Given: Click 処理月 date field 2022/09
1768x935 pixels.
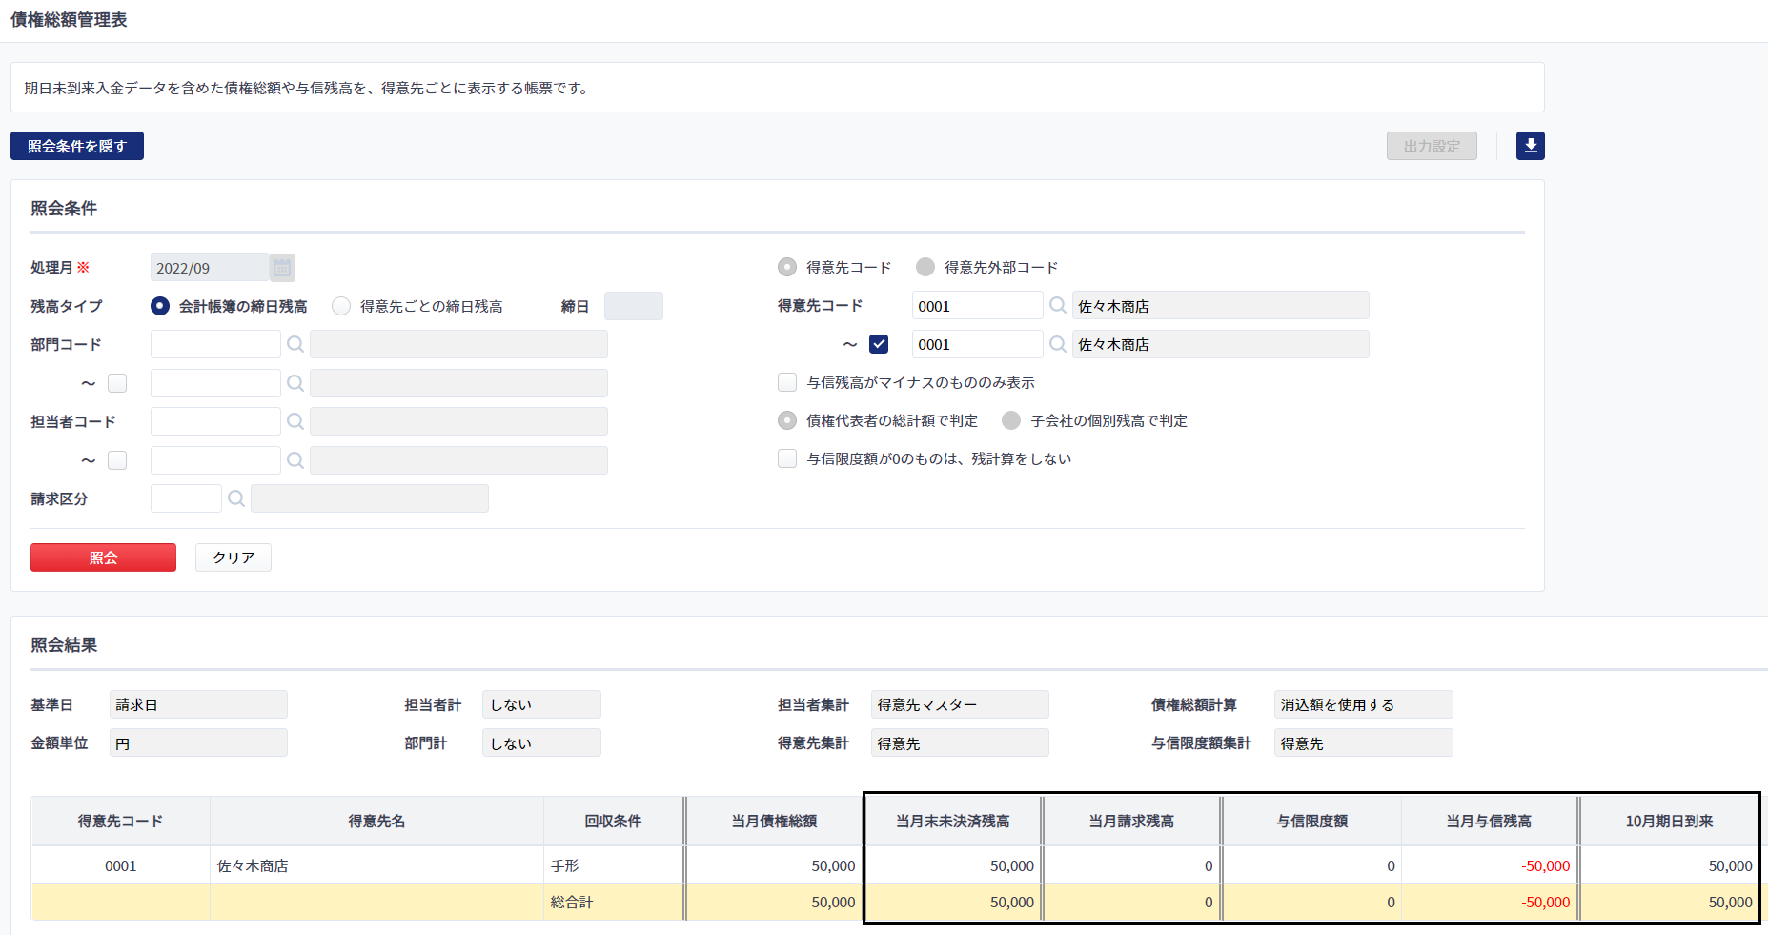Looking at the screenshot, I should point(210,268).
